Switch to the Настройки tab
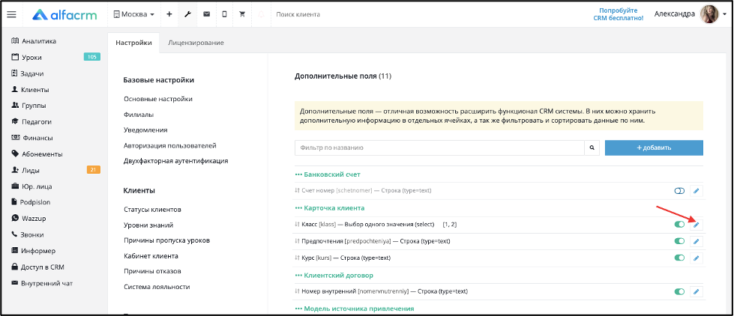 pyautogui.click(x=133, y=43)
